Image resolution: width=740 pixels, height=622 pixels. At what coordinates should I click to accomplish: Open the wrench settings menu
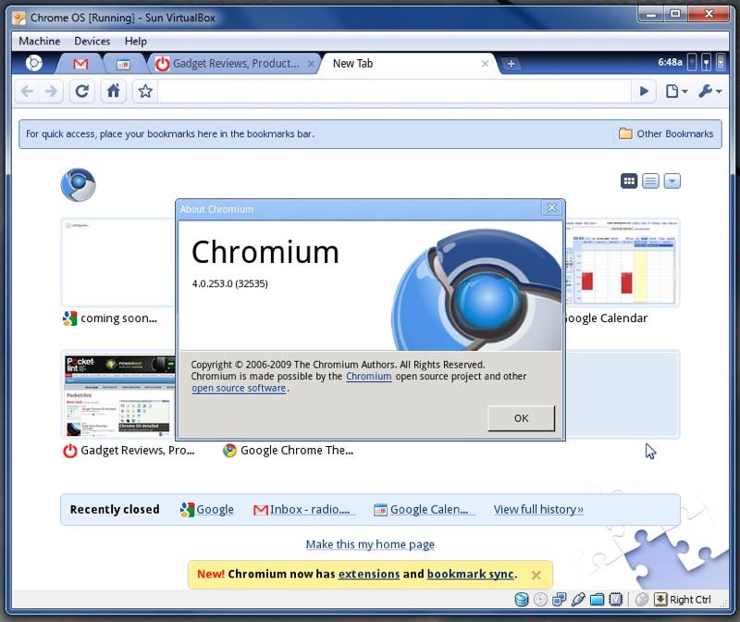click(x=709, y=91)
